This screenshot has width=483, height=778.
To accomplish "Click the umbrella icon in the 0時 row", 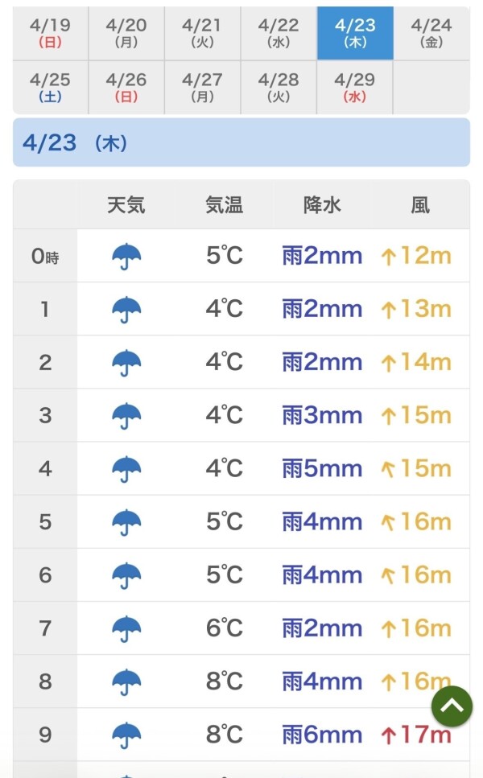I will pos(126,257).
